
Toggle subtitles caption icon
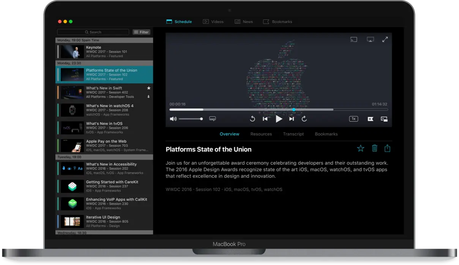click(213, 119)
